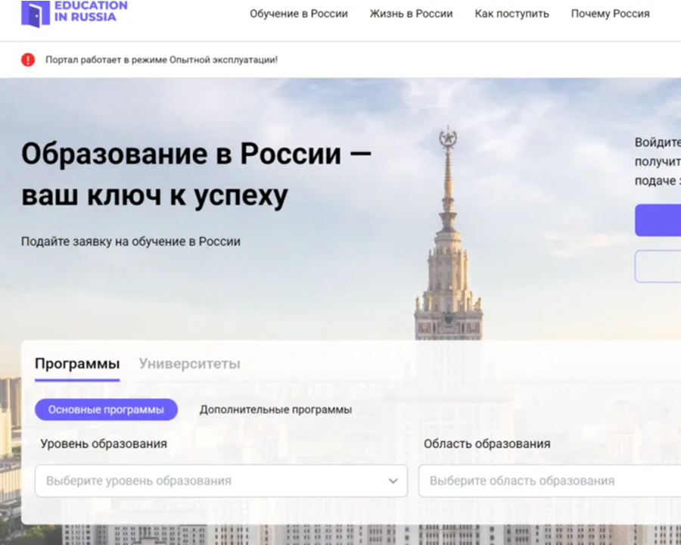Click the Education in Russia logo text
This screenshot has height=545, width=681.
tap(90, 11)
